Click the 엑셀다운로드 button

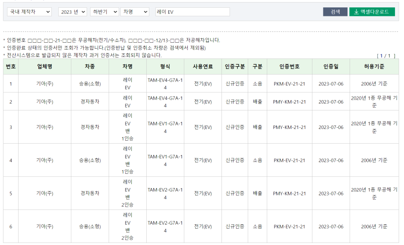[x=372, y=12]
